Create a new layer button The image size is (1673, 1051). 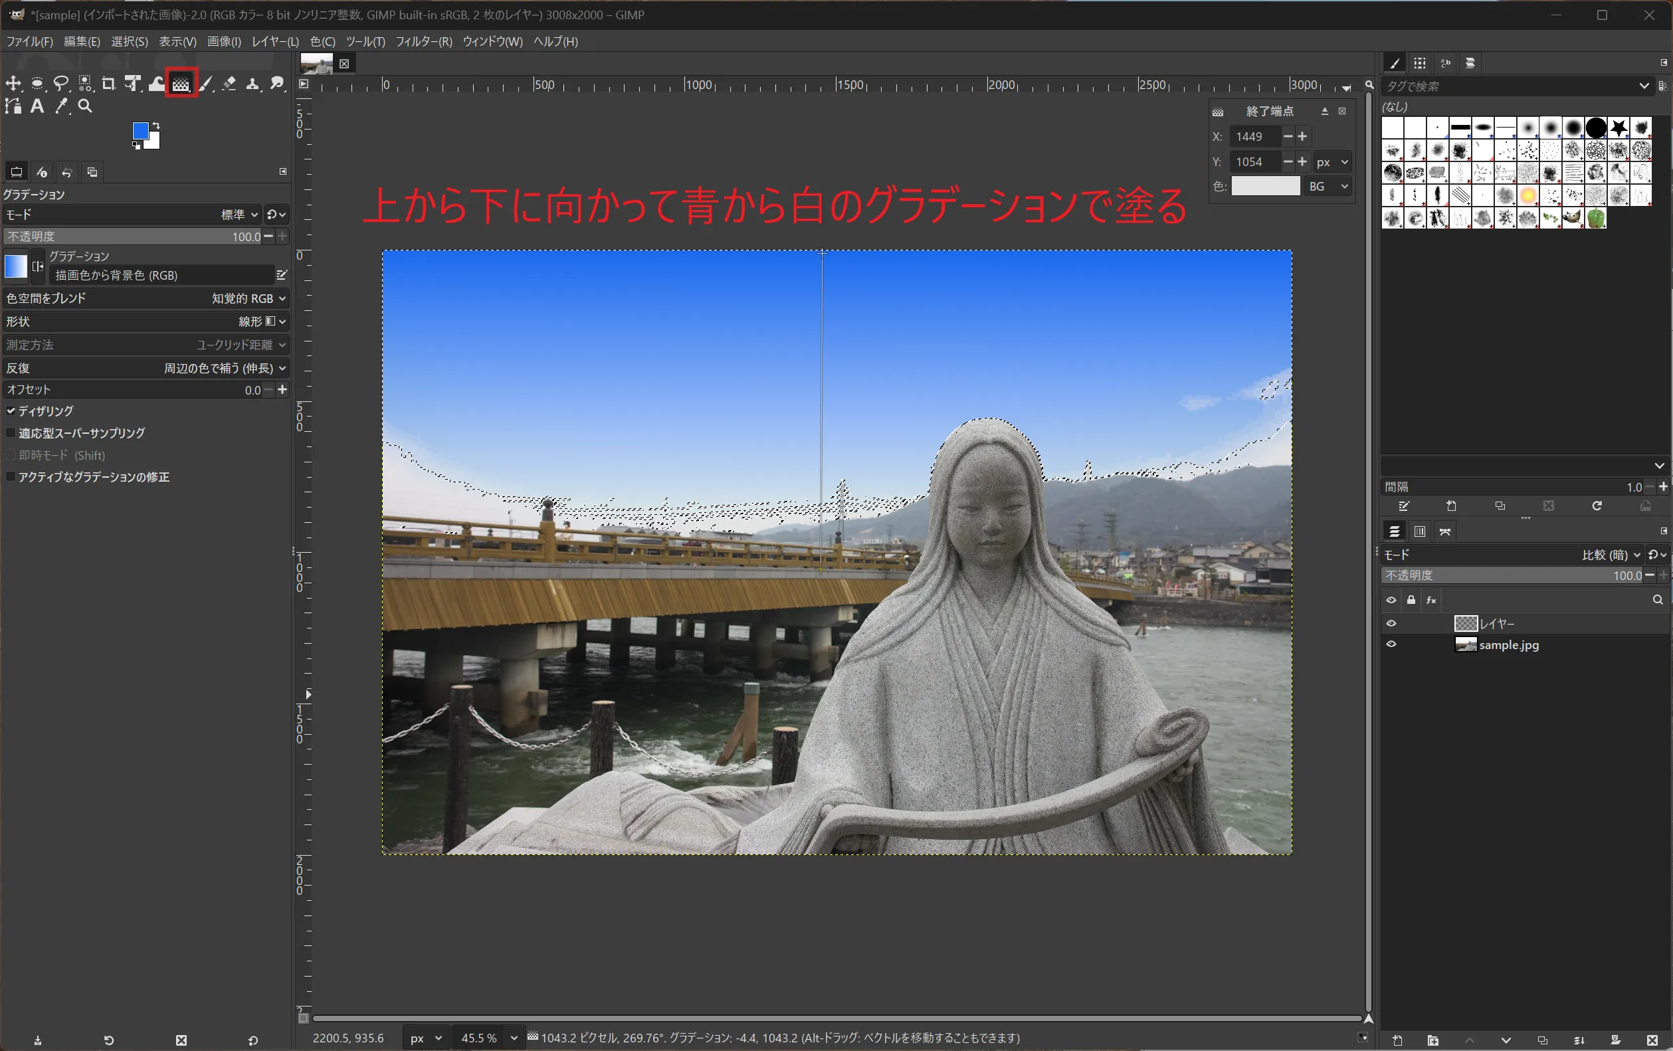point(1397,1040)
